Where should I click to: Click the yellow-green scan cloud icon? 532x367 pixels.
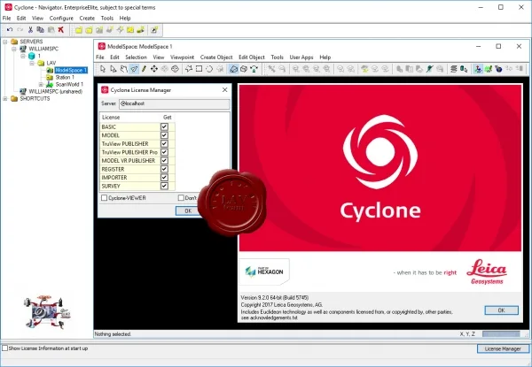(x=364, y=69)
